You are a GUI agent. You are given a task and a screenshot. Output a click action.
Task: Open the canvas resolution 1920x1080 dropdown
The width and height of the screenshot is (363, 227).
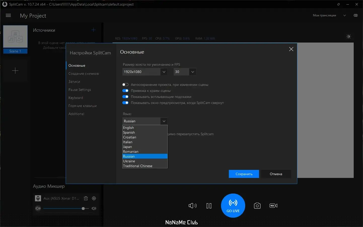145,72
